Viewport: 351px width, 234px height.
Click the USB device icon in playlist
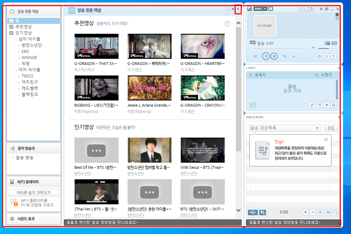coord(253,212)
